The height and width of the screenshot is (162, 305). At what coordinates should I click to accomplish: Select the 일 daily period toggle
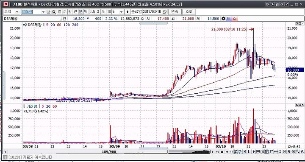pyautogui.click(x=59, y=12)
